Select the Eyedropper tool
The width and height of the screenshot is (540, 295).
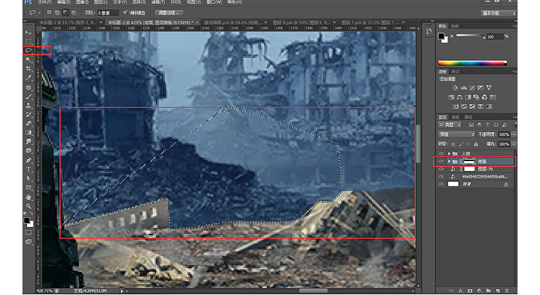[28, 78]
